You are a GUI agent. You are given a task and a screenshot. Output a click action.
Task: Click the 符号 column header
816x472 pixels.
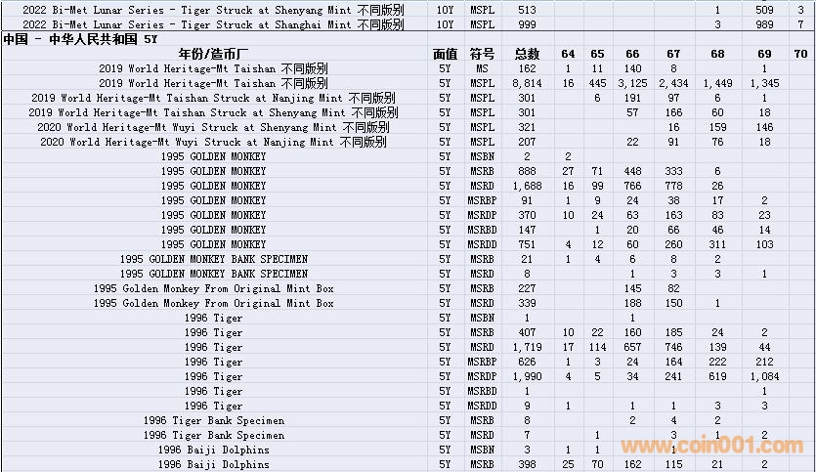(482, 53)
